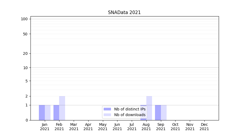Click the September distinct IPs bar
The height and width of the screenshot is (135, 243).
point(158,113)
